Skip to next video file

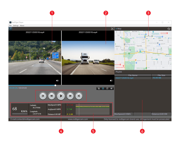click(79, 96)
